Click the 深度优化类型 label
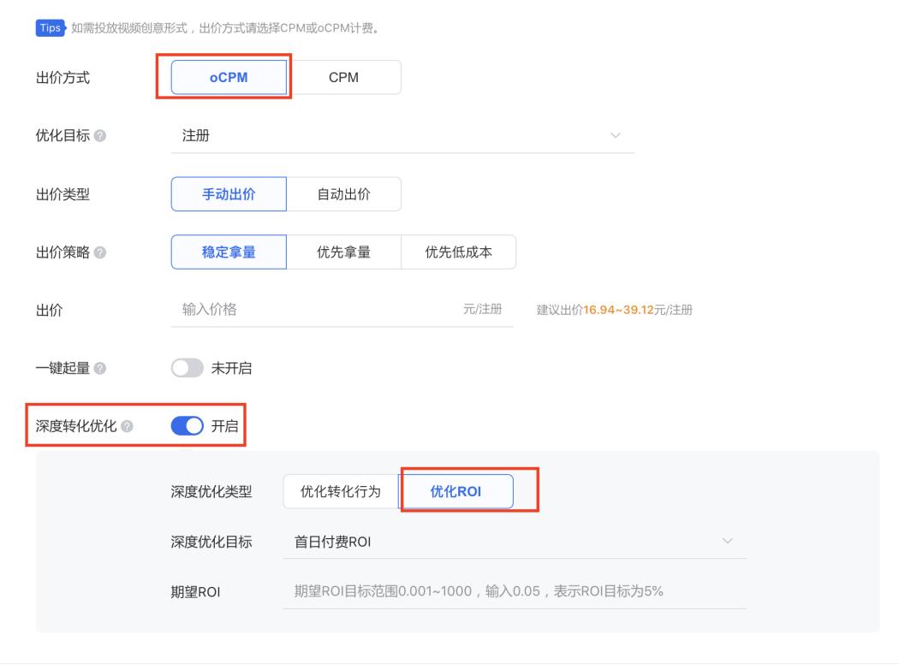This screenshot has width=899, height=670. click(211, 492)
